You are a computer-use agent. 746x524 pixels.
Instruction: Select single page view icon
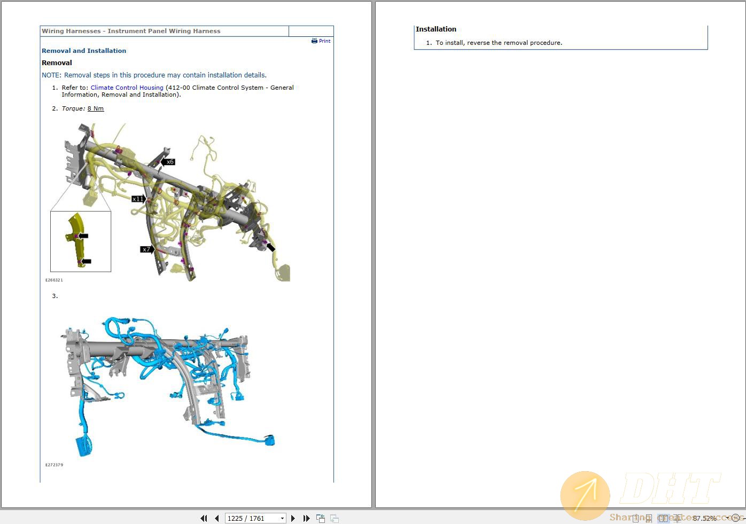[635, 518]
